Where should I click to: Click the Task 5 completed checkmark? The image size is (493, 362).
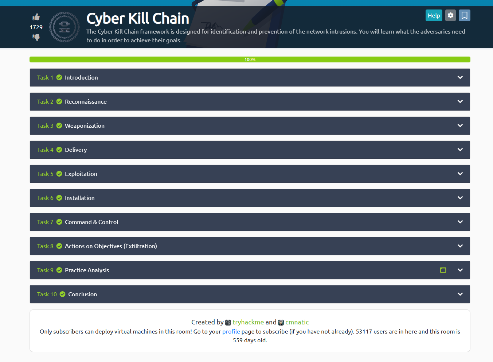[59, 174]
